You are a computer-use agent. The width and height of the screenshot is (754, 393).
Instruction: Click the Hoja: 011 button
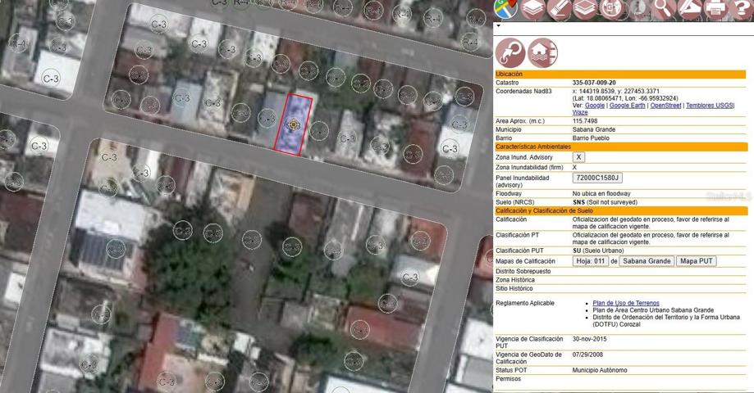[591, 261]
